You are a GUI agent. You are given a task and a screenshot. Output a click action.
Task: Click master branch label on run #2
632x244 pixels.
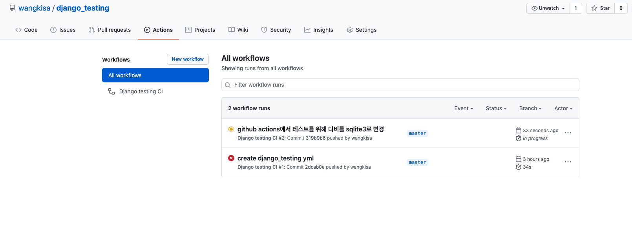(x=417, y=133)
